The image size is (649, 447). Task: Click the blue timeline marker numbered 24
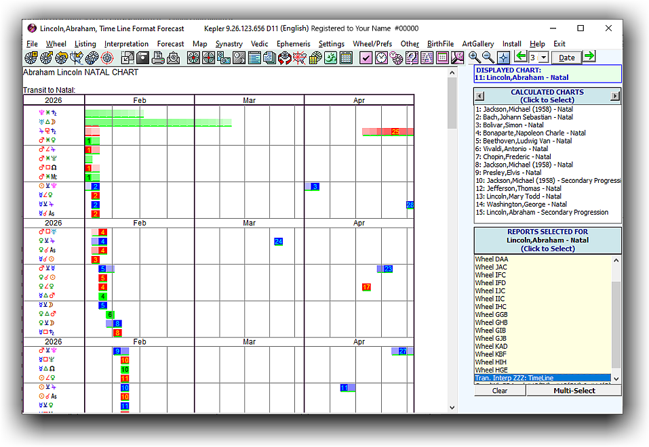click(279, 241)
